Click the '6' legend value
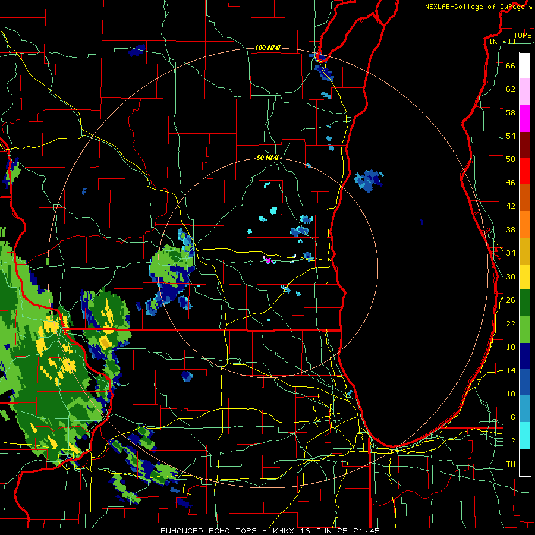Viewport: 535px width, 535px height. 513,417
